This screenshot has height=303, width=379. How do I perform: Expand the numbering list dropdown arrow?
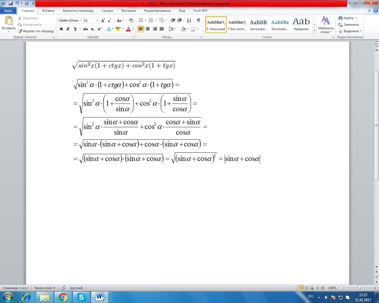(156, 20)
